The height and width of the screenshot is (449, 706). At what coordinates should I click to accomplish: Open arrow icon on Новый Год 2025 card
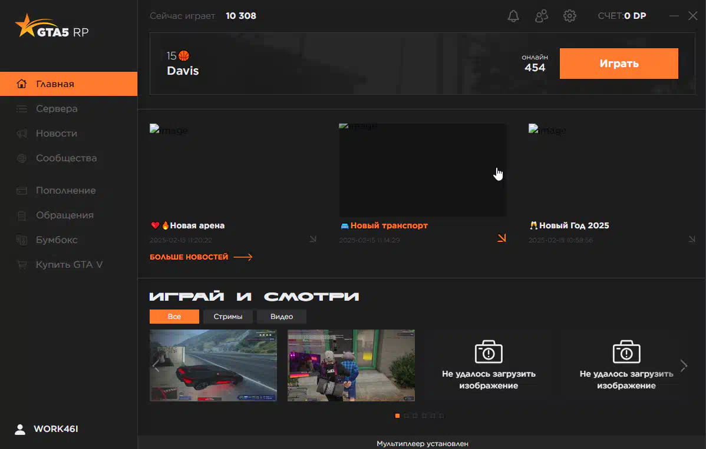click(691, 239)
